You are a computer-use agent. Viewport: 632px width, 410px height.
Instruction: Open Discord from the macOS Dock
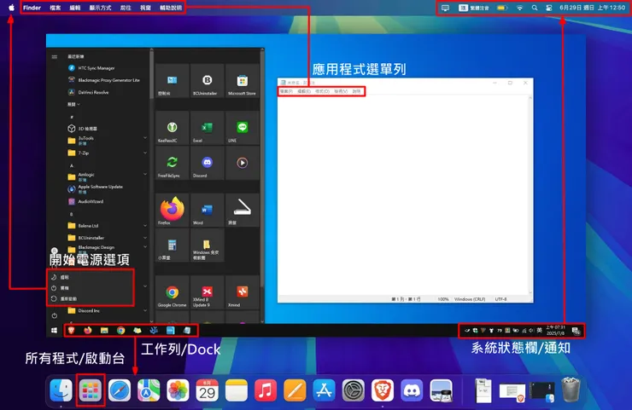coord(412,390)
